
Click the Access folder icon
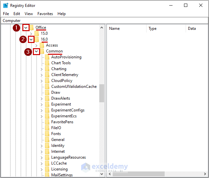point(42,45)
